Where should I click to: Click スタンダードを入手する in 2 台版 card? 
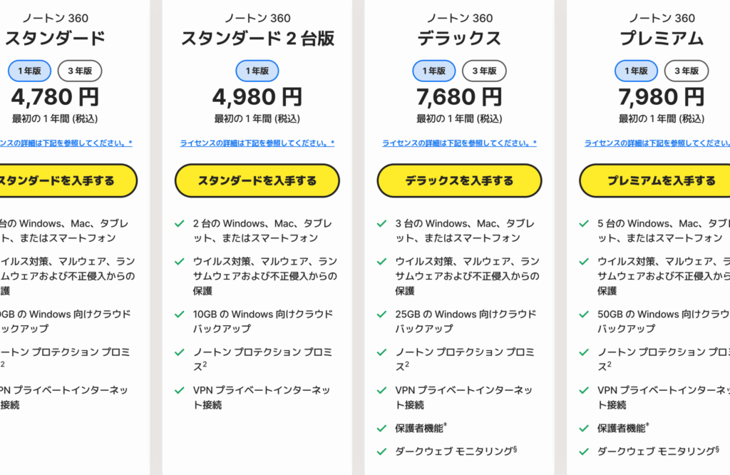[x=257, y=180]
